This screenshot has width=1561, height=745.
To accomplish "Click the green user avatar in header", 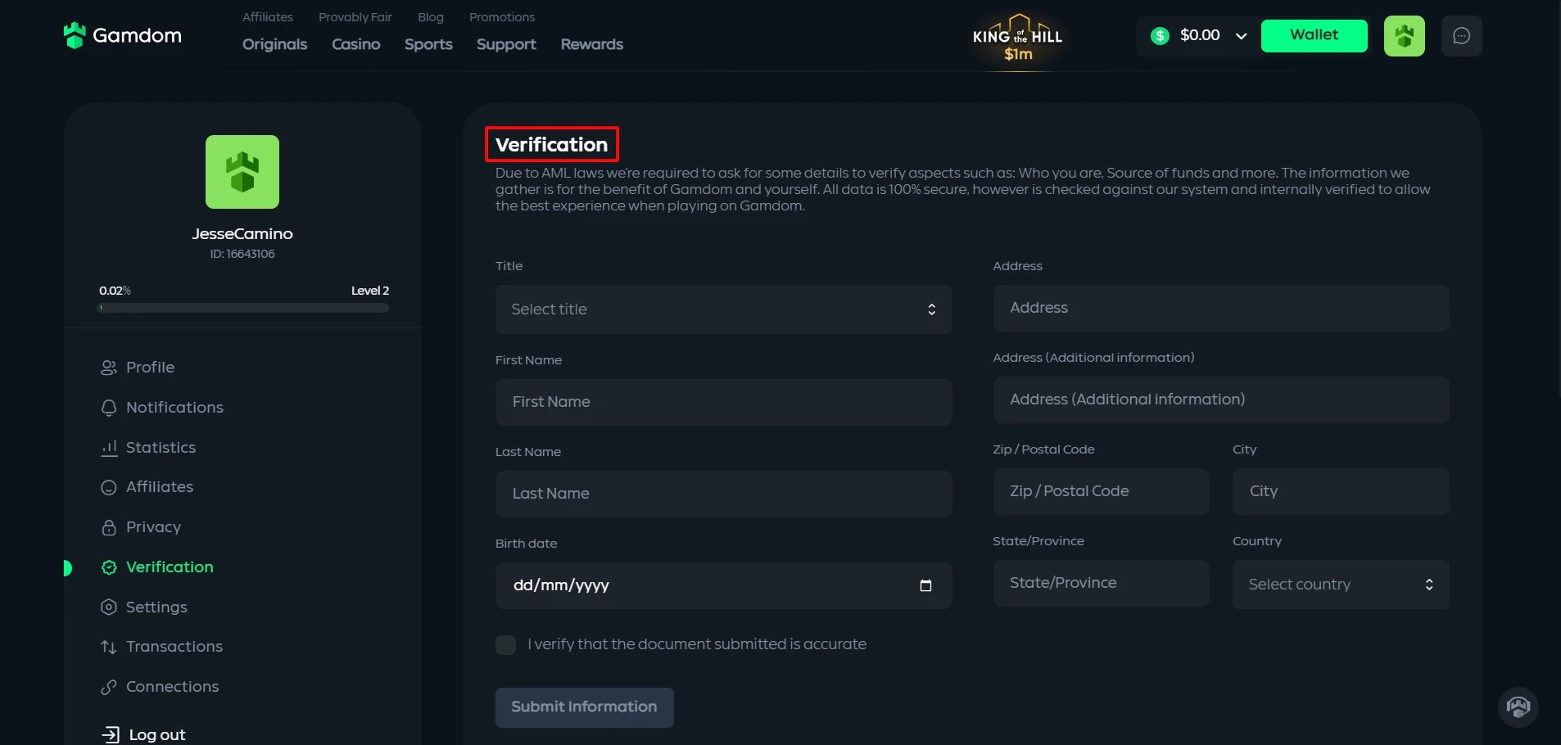I will (1404, 36).
